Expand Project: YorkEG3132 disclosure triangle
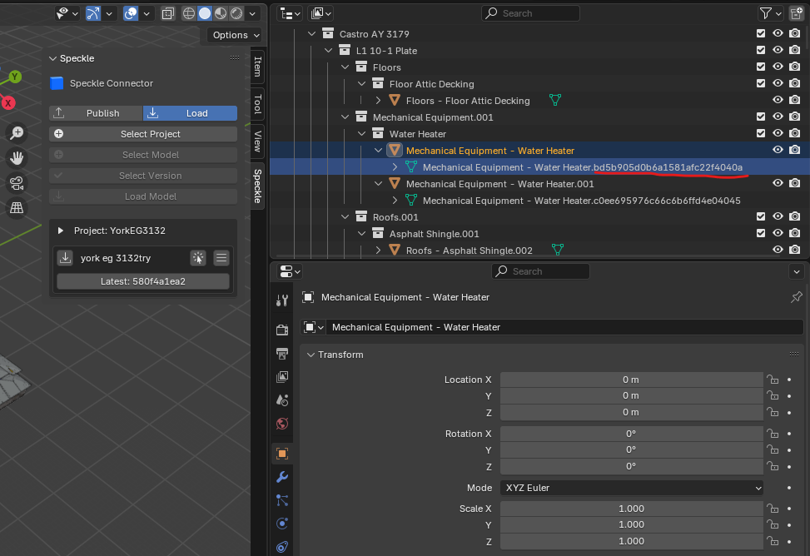Screen dimensions: 810x556 pyautogui.click(x=61, y=231)
